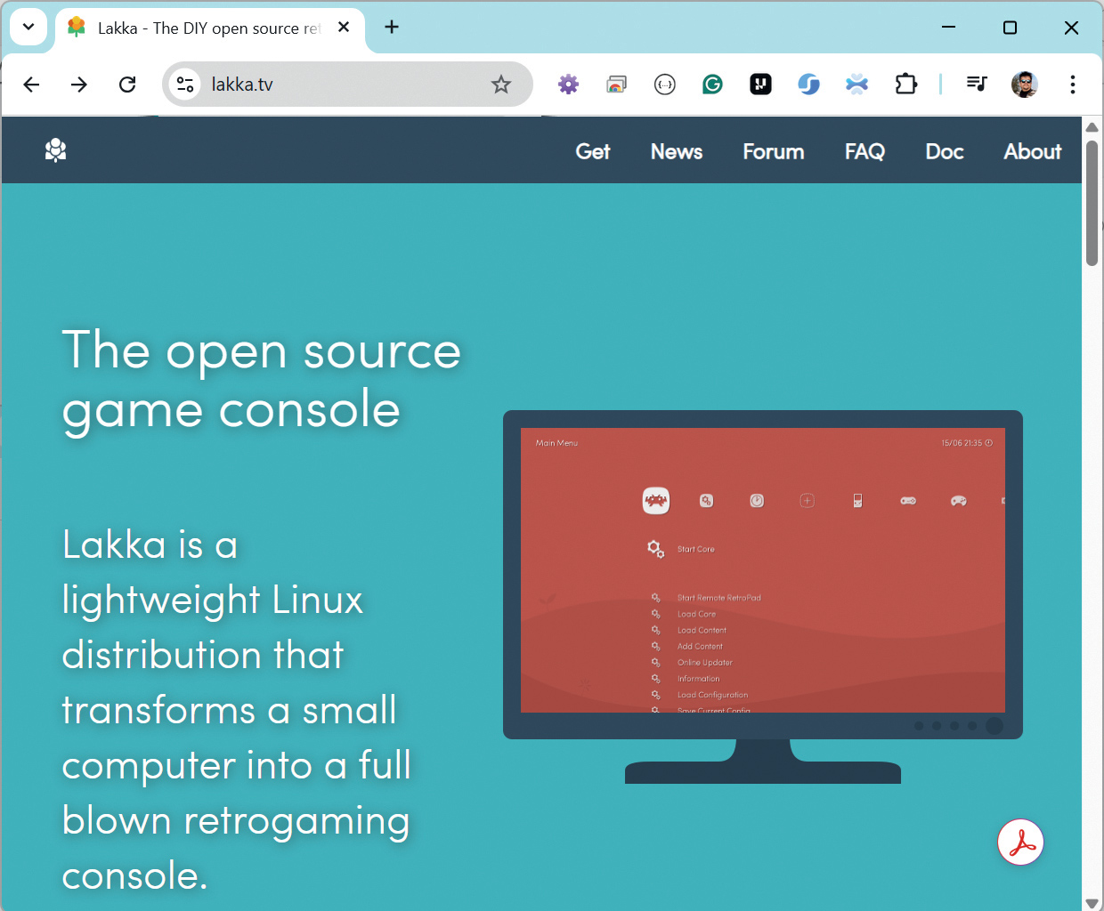Click the lakka.tv address bar
1104x911 pixels.
click(x=347, y=85)
